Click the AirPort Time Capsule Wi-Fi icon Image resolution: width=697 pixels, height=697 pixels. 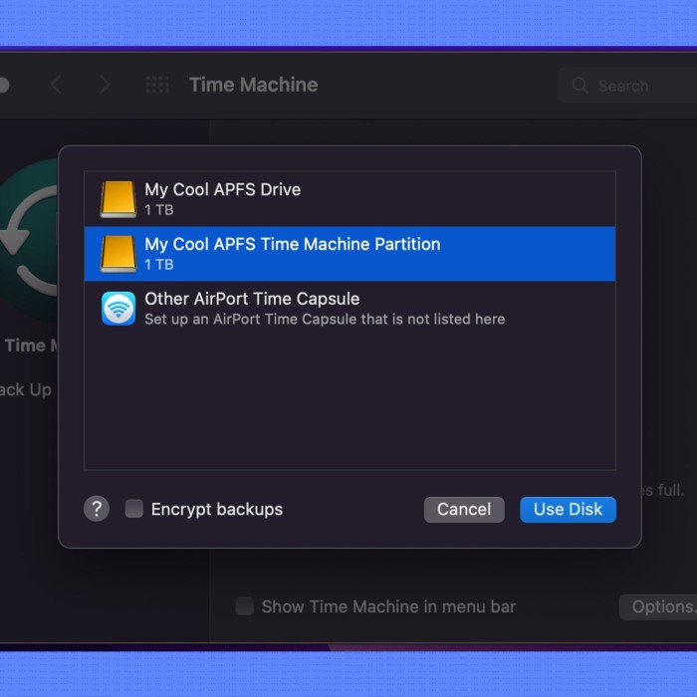(x=118, y=309)
